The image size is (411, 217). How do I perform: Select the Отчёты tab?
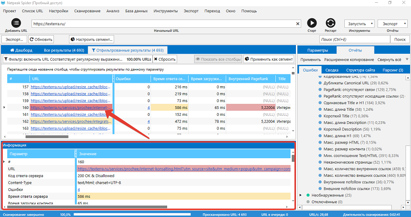coord(355,50)
